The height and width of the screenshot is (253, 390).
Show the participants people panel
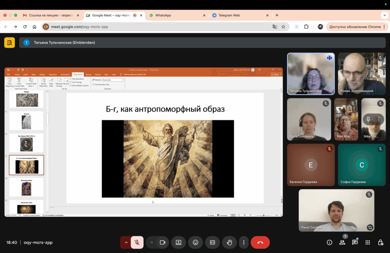342,242
